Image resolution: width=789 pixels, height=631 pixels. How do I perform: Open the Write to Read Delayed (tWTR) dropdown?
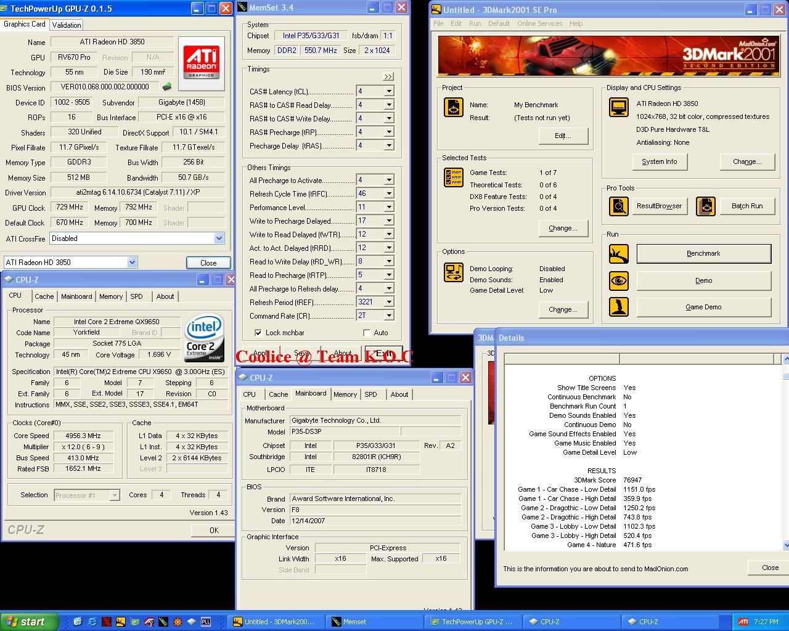coord(389,234)
